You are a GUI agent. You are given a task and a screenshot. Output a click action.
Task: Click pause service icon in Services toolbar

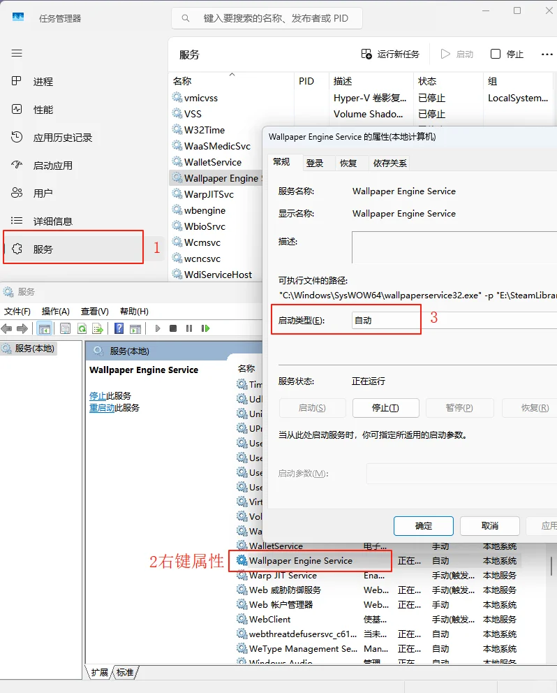pos(189,328)
